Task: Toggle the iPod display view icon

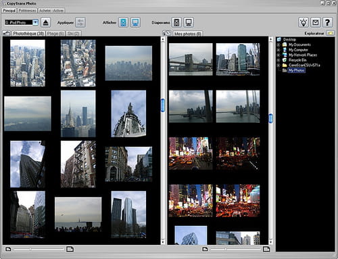Action: [x=123, y=22]
